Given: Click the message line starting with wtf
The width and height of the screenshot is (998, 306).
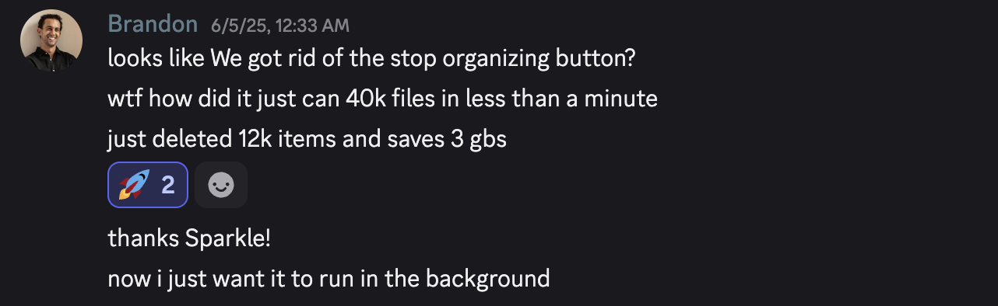Looking at the screenshot, I should click(x=383, y=99).
